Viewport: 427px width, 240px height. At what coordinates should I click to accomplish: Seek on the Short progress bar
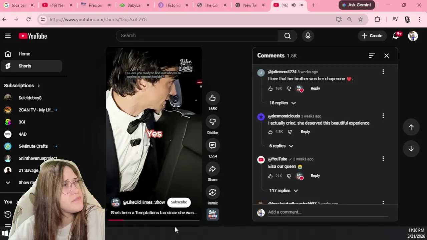tap(154, 220)
